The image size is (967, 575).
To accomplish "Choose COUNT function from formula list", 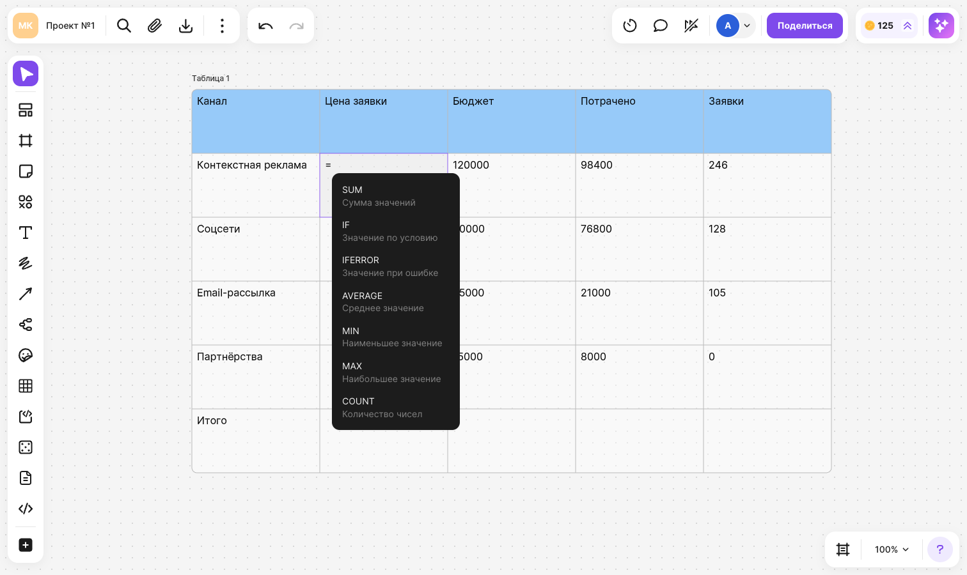I will (396, 408).
